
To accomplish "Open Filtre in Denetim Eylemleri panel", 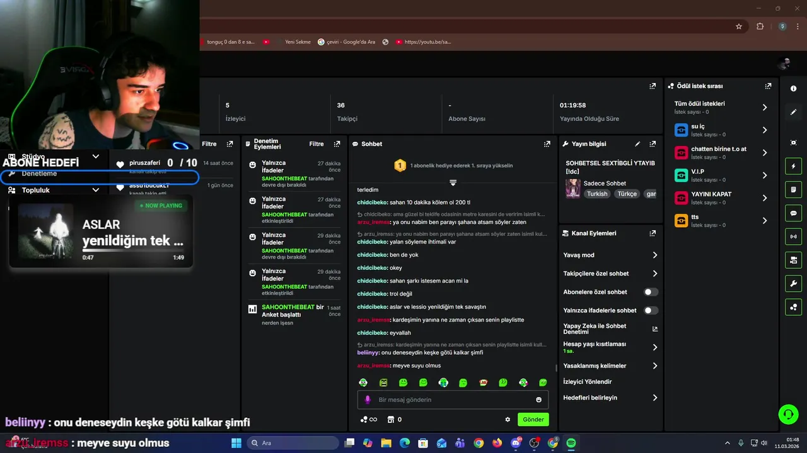I will click(316, 144).
